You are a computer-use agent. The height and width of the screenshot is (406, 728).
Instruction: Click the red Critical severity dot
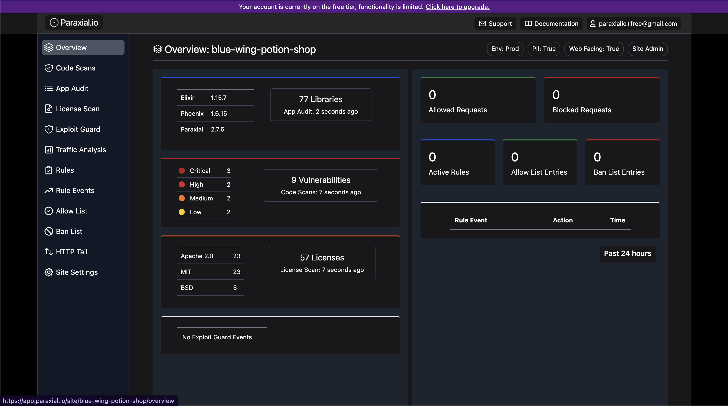pyautogui.click(x=182, y=171)
